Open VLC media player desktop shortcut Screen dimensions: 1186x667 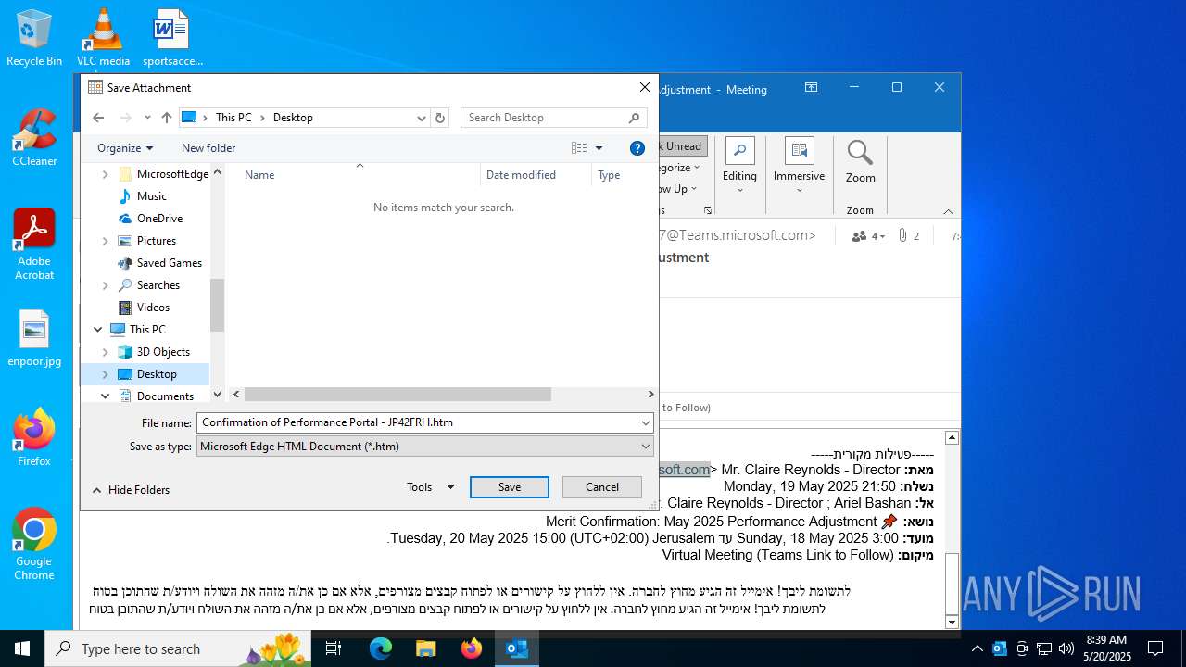103,39
